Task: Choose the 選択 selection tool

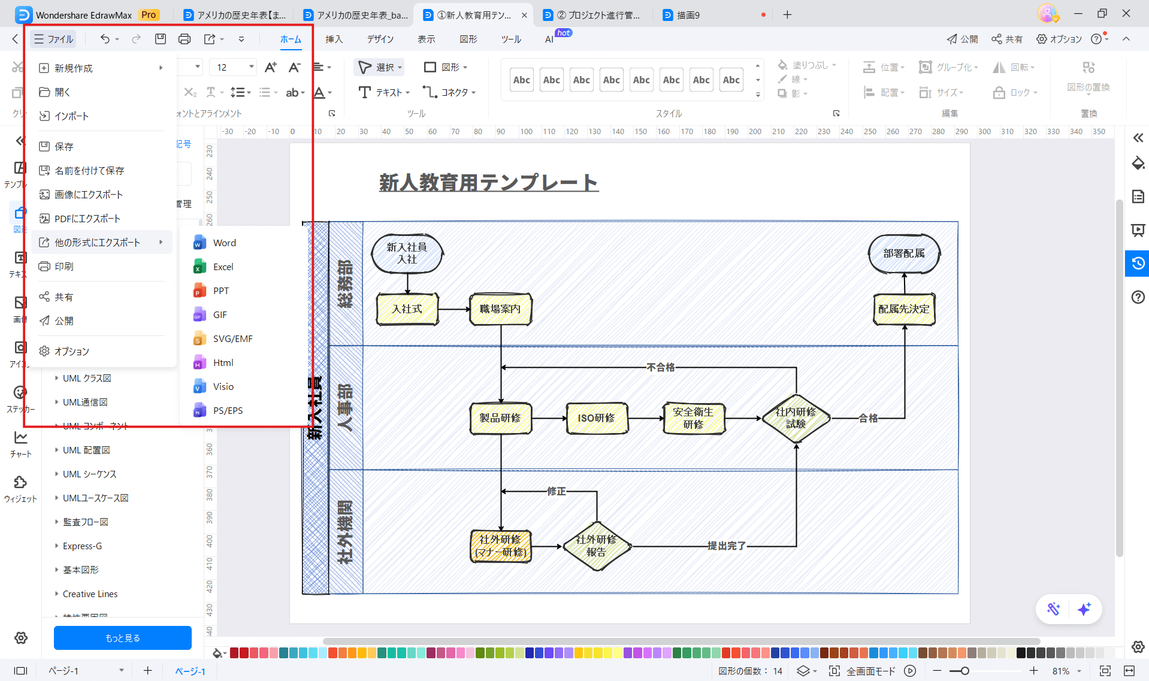Action: [380, 67]
